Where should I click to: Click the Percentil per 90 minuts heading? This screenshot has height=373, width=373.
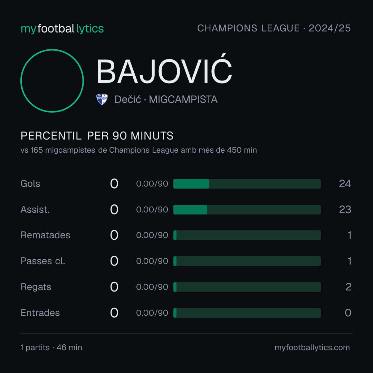[97, 136]
